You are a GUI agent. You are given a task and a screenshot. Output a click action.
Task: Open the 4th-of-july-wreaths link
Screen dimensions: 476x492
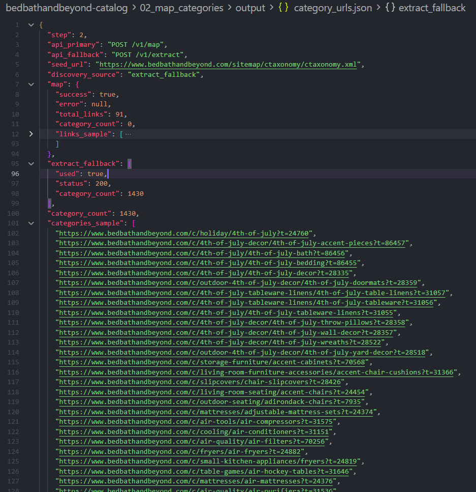pos(220,342)
